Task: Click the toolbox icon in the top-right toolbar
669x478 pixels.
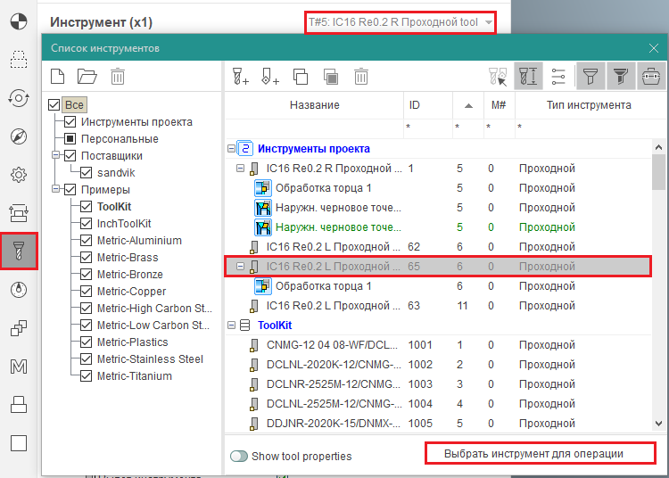Action: tap(651, 77)
